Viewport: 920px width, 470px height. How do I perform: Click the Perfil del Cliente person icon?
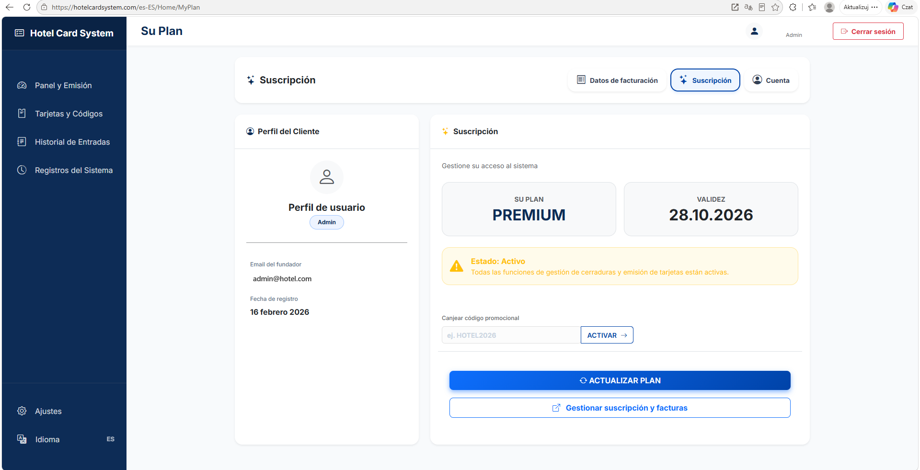click(x=250, y=131)
